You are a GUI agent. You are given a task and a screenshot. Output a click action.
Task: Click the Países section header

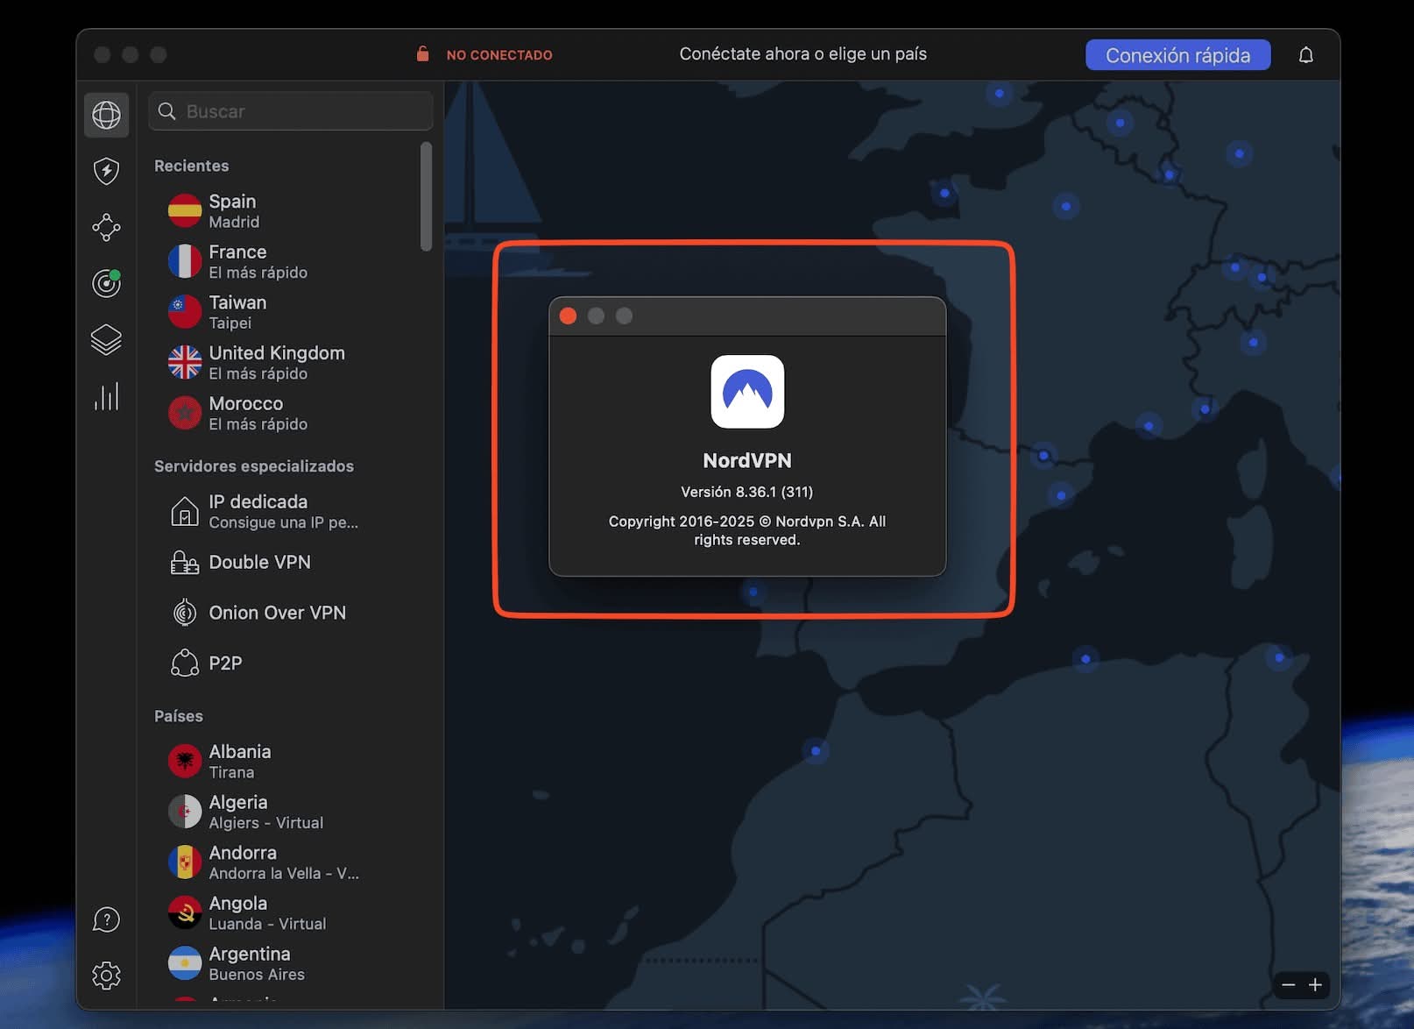coord(179,716)
